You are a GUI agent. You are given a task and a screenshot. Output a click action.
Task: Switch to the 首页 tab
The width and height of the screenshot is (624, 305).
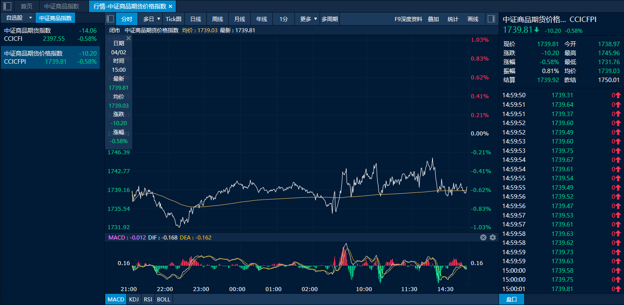[x=27, y=6]
